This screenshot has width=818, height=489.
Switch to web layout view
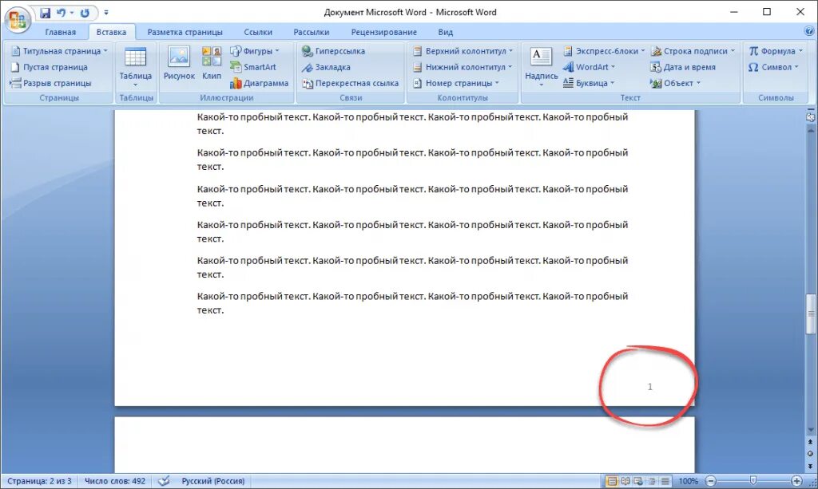click(x=638, y=481)
